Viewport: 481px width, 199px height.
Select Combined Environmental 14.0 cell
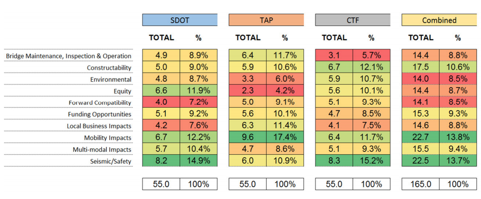tap(420, 79)
